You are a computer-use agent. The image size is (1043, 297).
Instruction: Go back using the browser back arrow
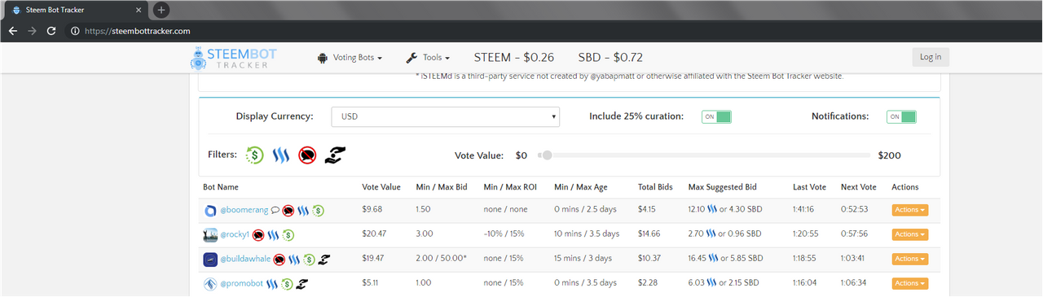pos(12,31)
